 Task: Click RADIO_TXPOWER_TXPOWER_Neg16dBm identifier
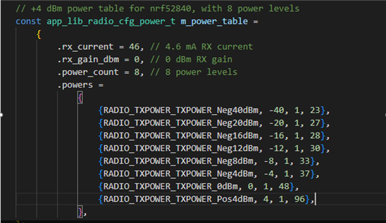click(181, 136)
